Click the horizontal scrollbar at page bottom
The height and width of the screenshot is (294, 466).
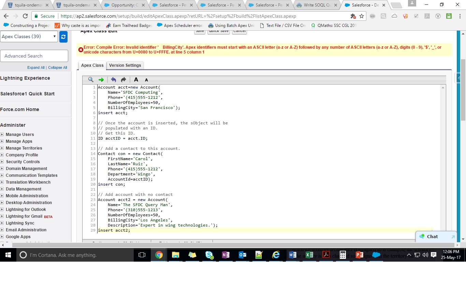232,245
